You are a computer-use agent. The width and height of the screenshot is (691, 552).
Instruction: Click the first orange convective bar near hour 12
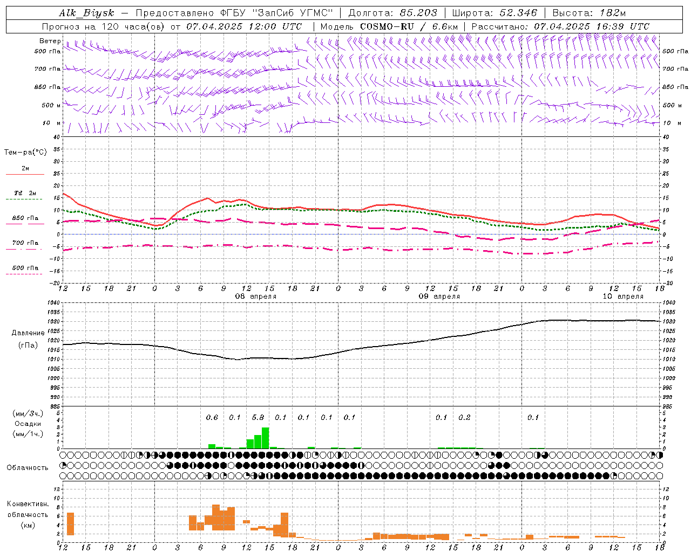coord(70,524)
